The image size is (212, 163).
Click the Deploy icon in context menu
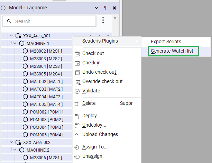tap(77, 116)
